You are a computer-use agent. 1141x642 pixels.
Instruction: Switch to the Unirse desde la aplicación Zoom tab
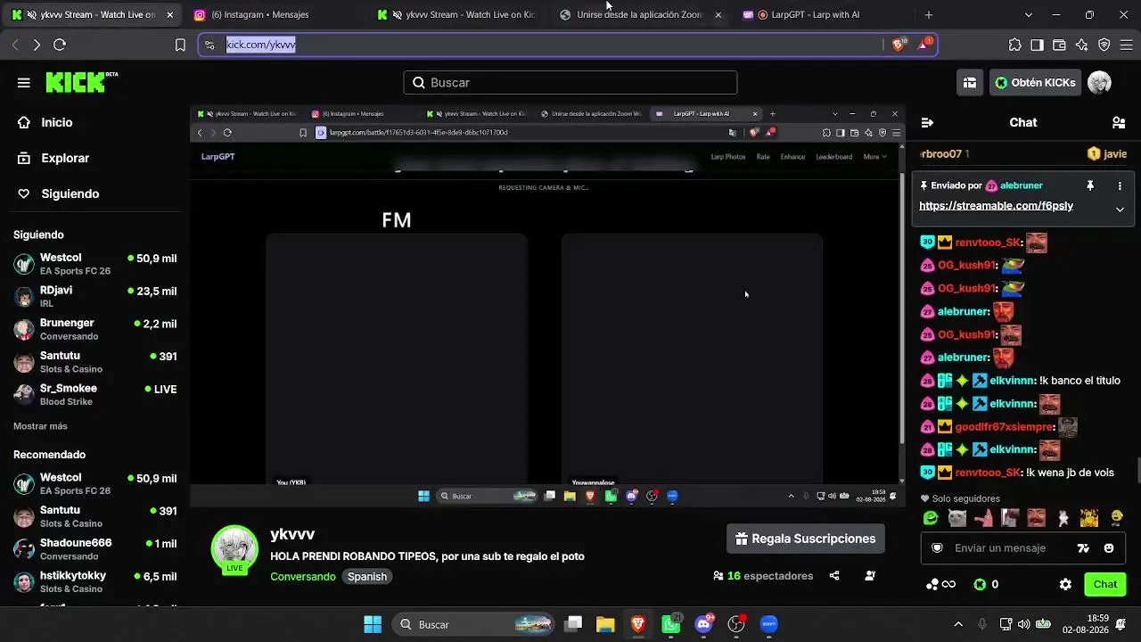point(641,15)
